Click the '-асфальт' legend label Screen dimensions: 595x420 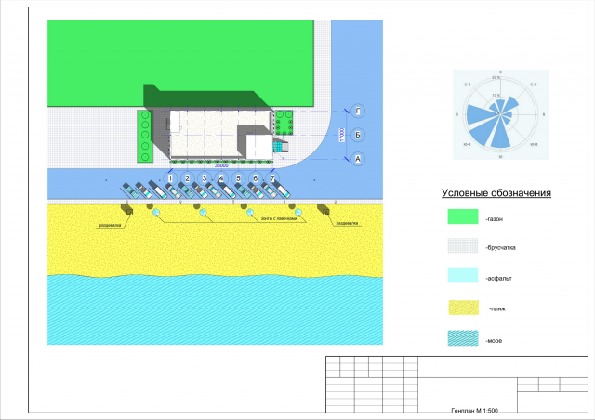498,279
